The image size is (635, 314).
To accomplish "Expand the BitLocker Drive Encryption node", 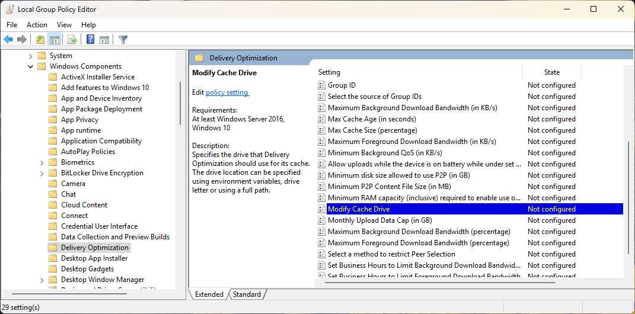I will point(42,173).
